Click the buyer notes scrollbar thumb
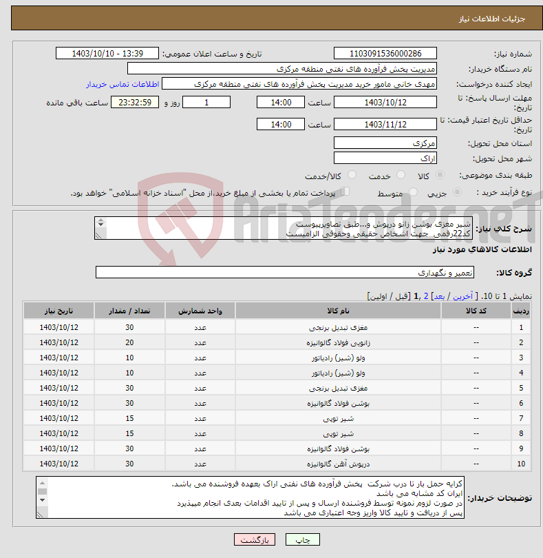This screenshot has height=558, width=543. (42, 491)
